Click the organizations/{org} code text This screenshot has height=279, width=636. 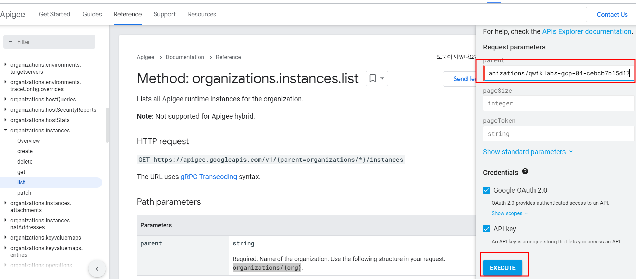tap(267, 268)
